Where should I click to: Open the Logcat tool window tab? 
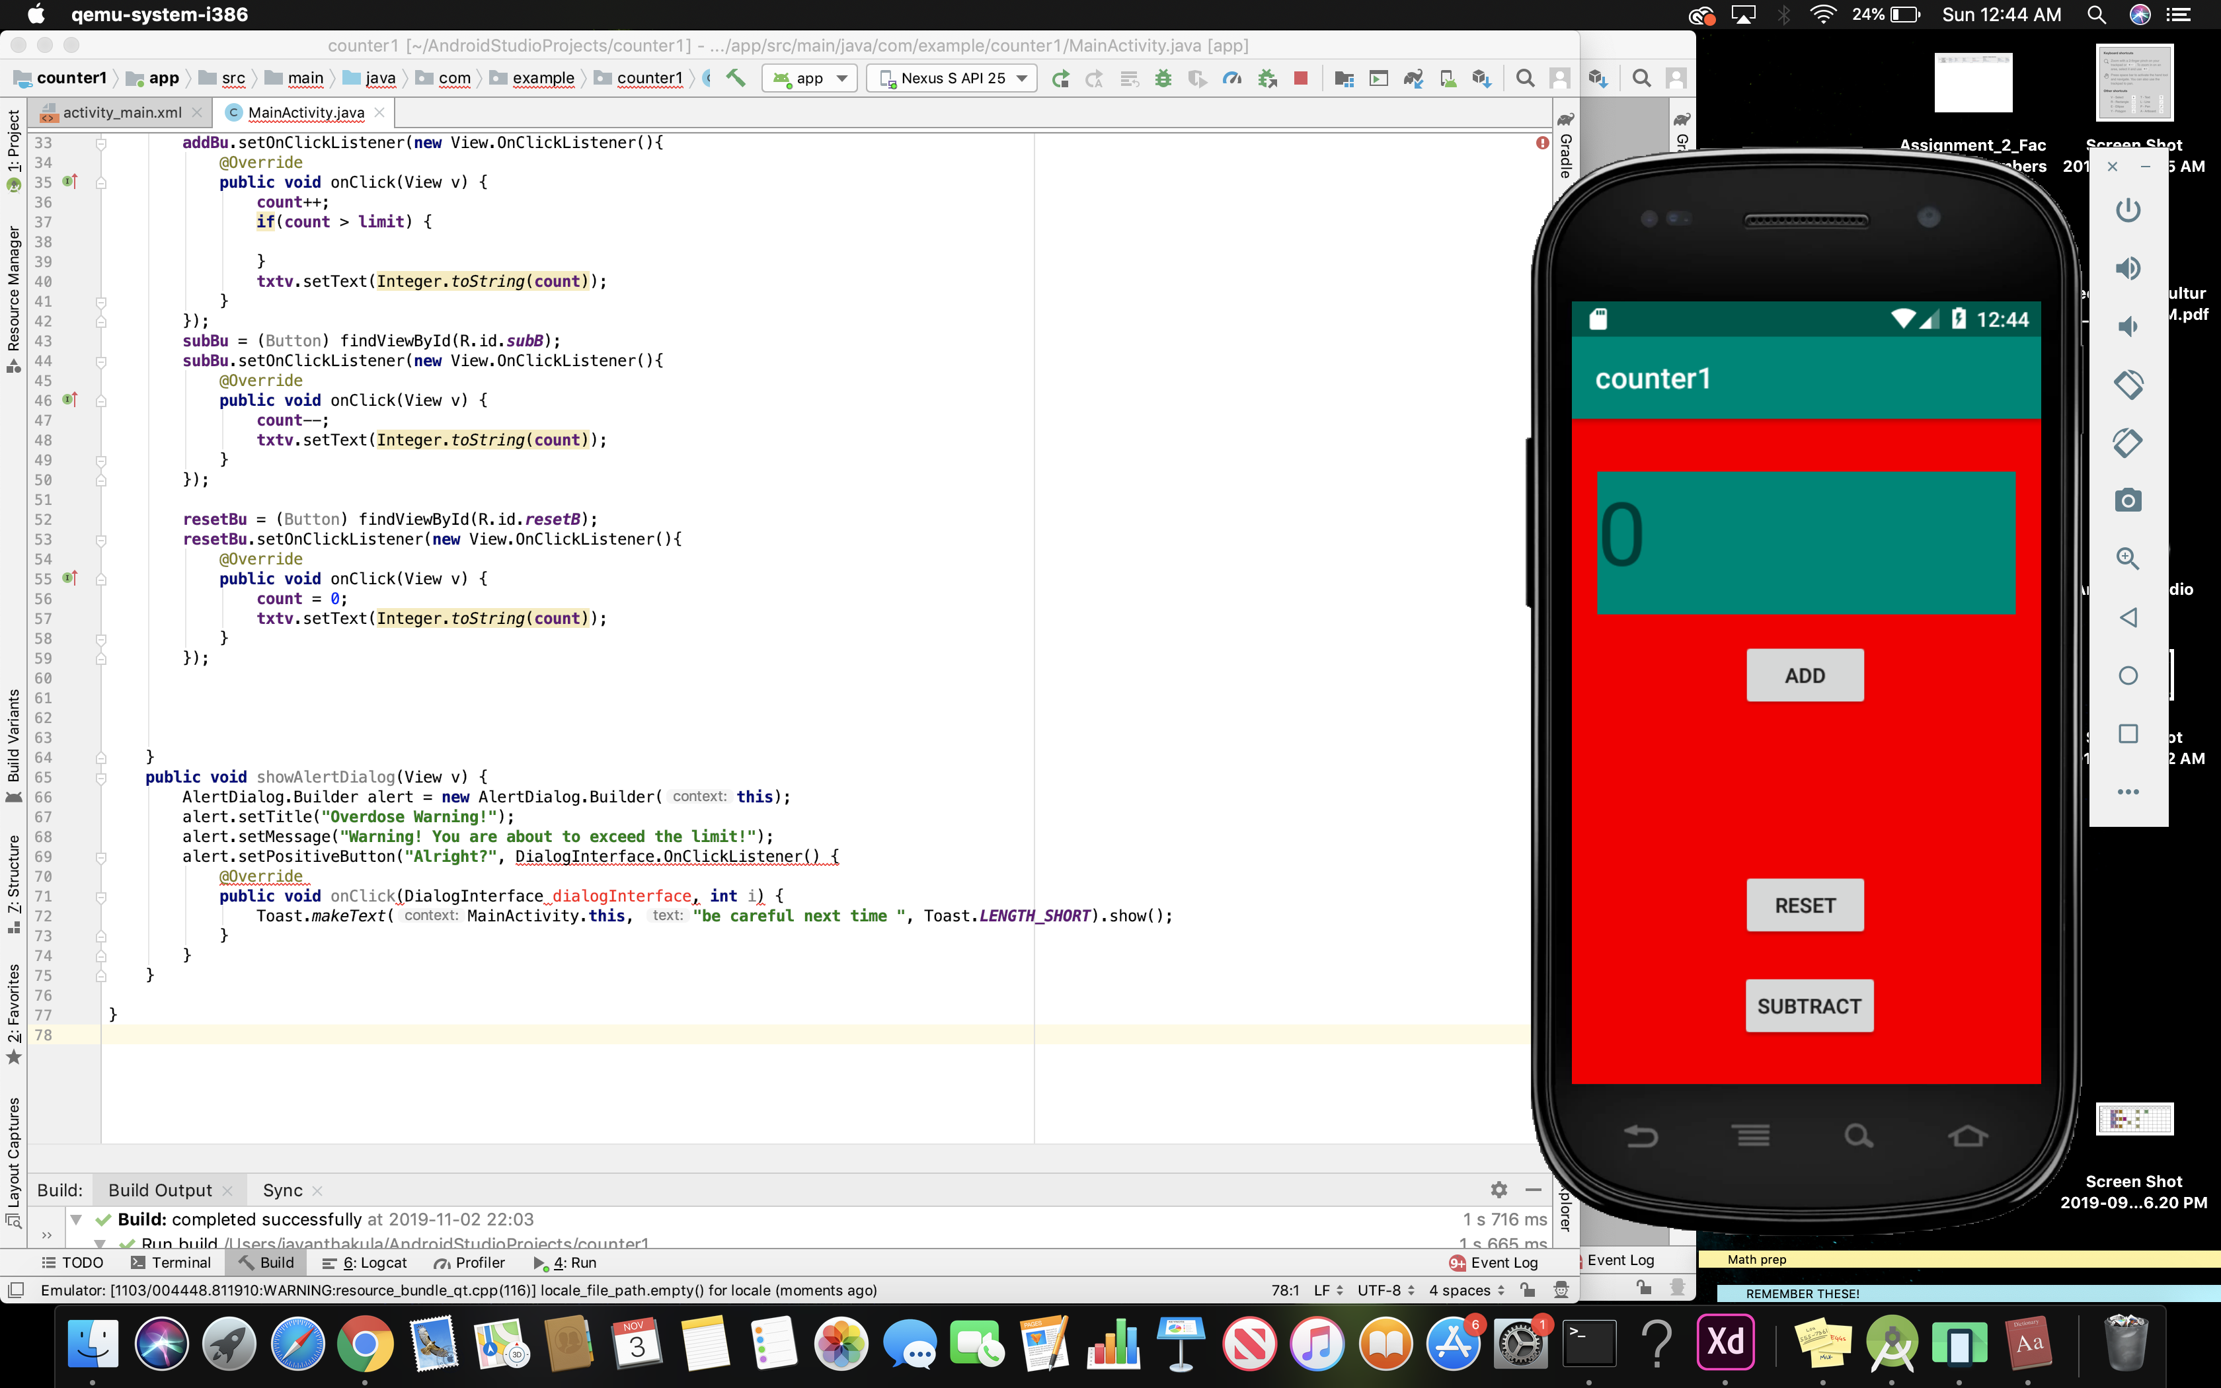366,1262
